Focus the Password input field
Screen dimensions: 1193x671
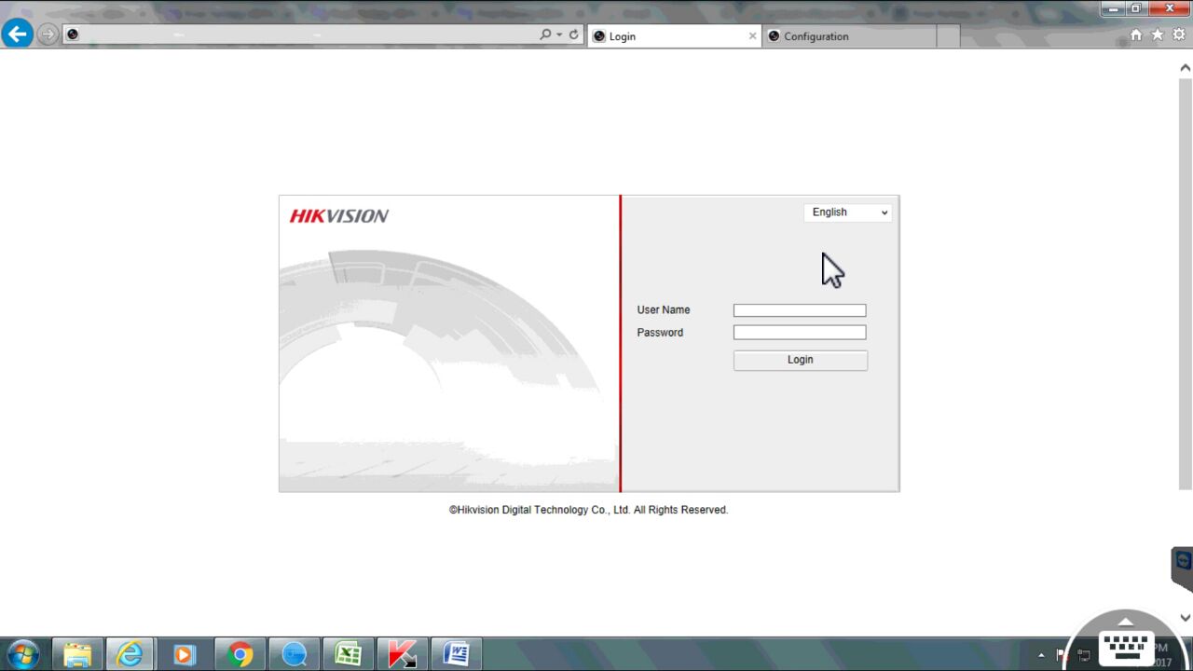[x=800, y=333]
